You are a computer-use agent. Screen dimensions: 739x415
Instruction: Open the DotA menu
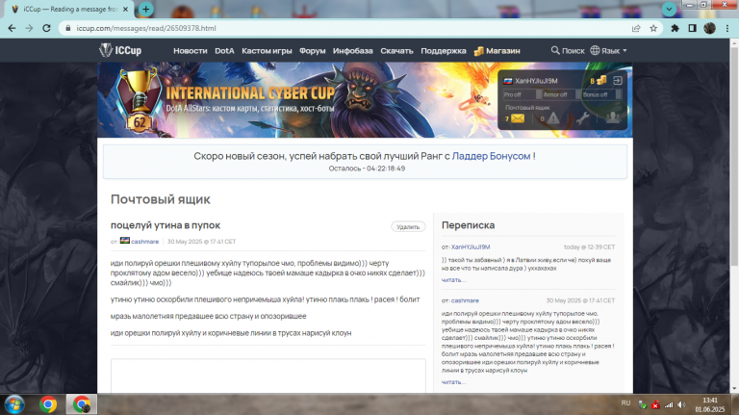pos(224,50)
